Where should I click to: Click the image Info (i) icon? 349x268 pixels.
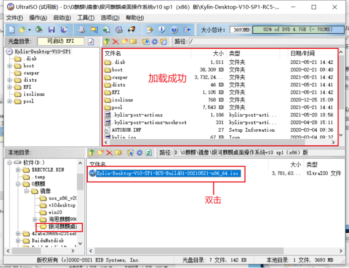(x=162, y=30)
